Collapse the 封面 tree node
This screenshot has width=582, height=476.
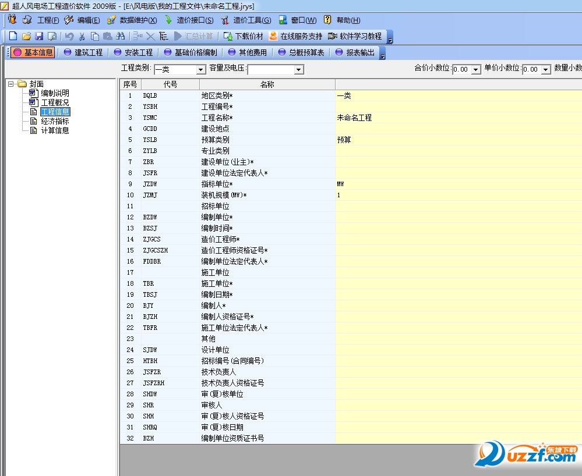[10, 84]
